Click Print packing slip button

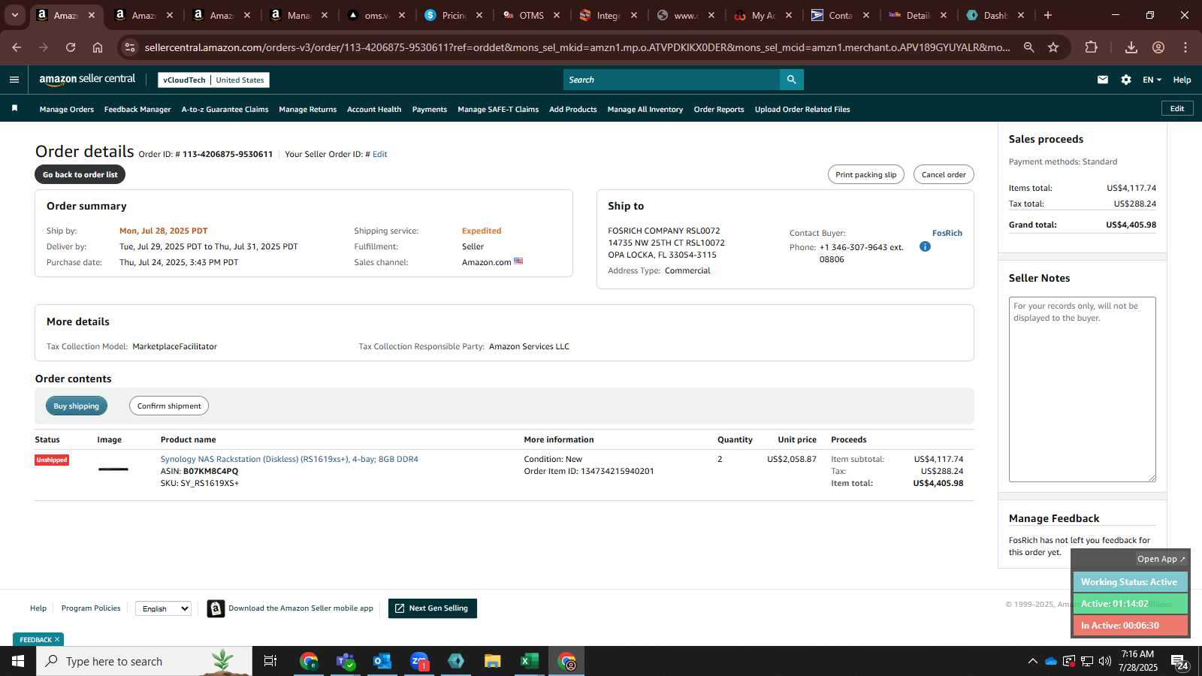(866, 174)
